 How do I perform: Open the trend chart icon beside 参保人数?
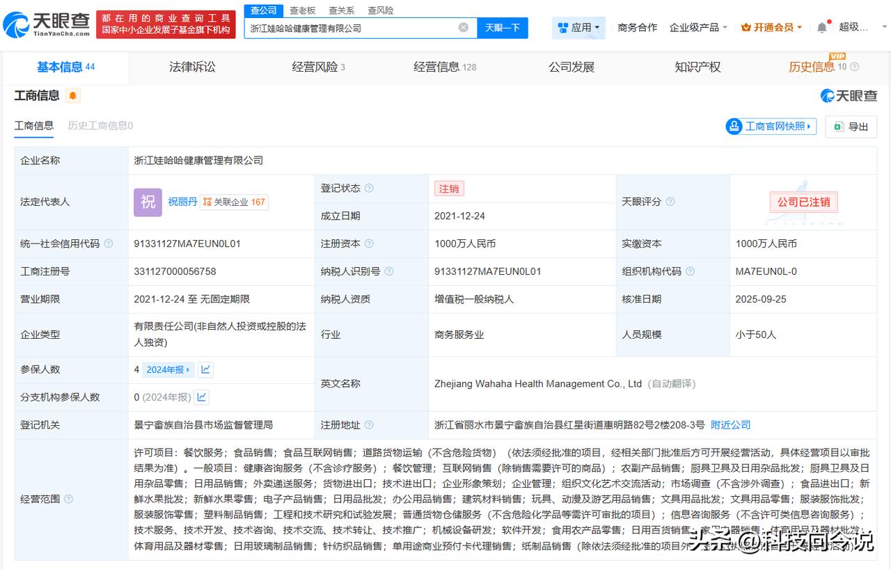(205, 369)
